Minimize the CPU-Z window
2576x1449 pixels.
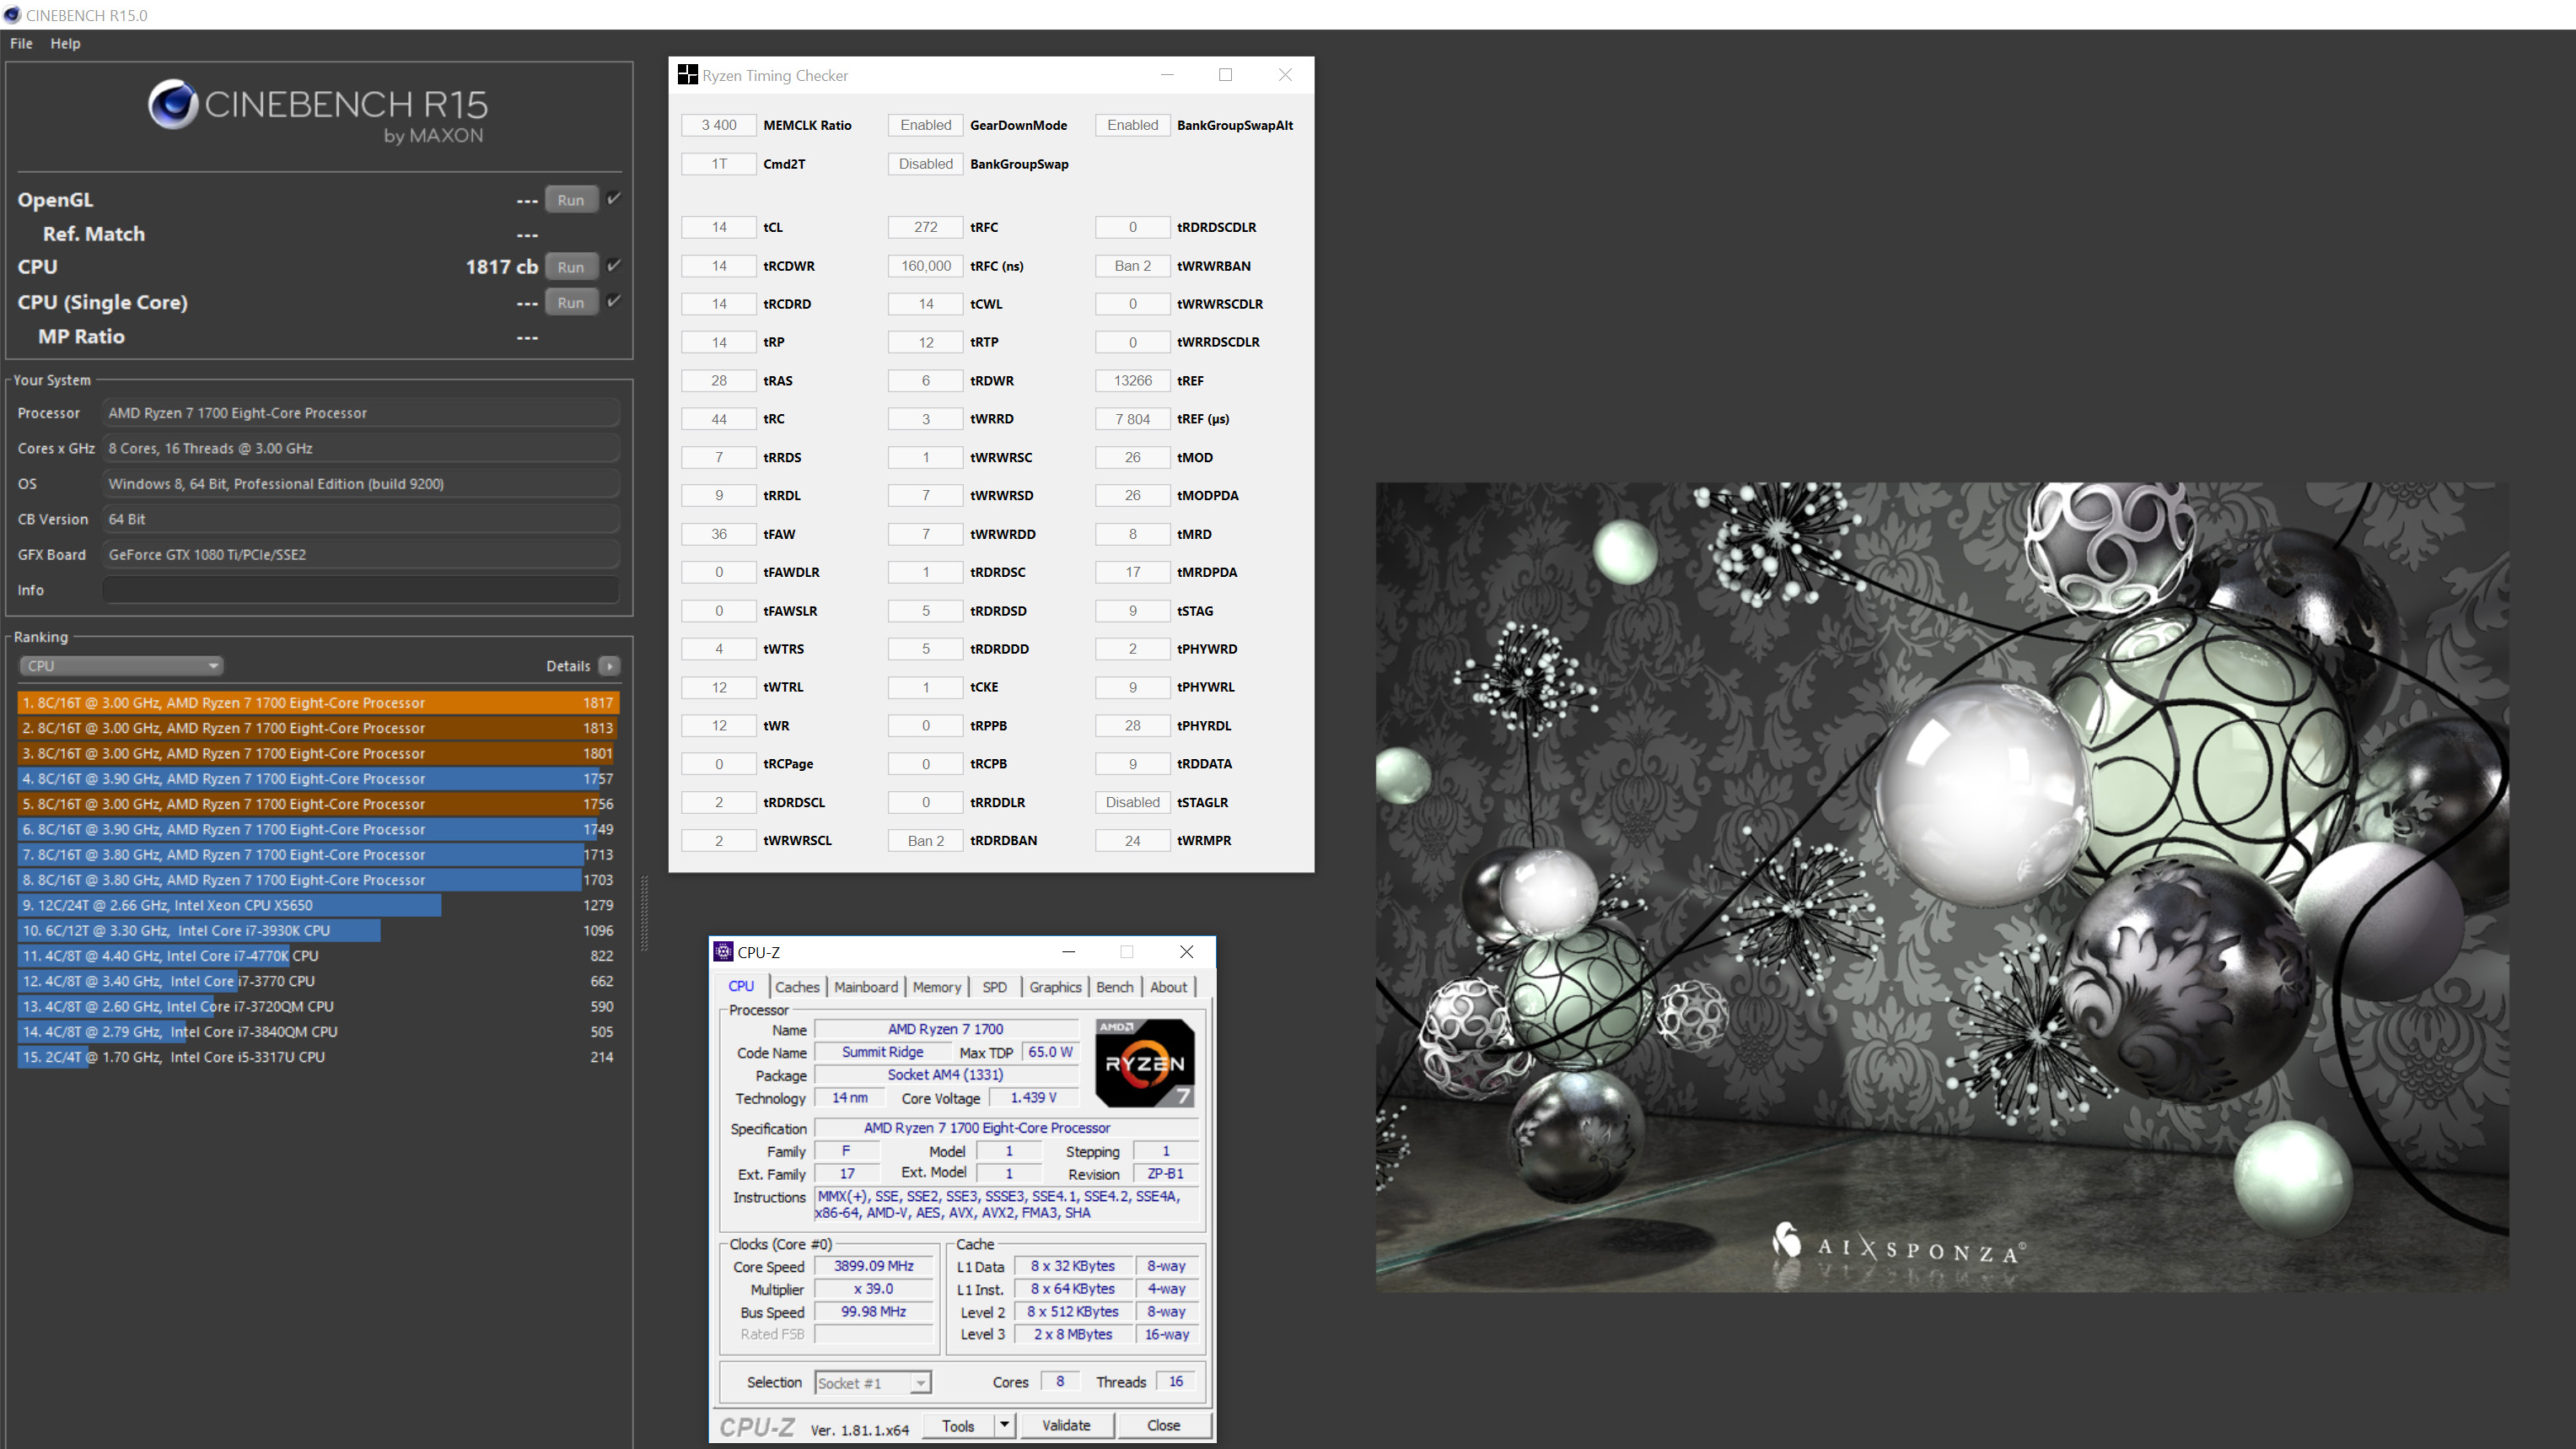point(1068,952)
